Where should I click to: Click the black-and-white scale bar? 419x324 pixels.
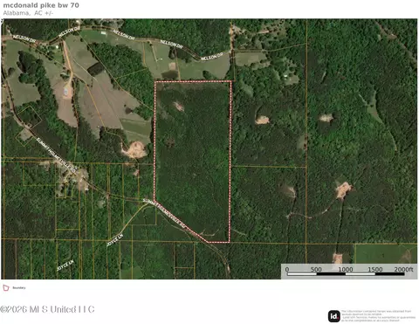coord(346,274)
